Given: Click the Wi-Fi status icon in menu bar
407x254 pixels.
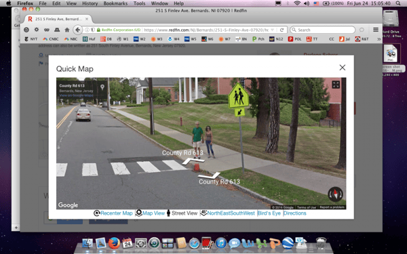Looking at the screenshot, I should tap(298, 3).
